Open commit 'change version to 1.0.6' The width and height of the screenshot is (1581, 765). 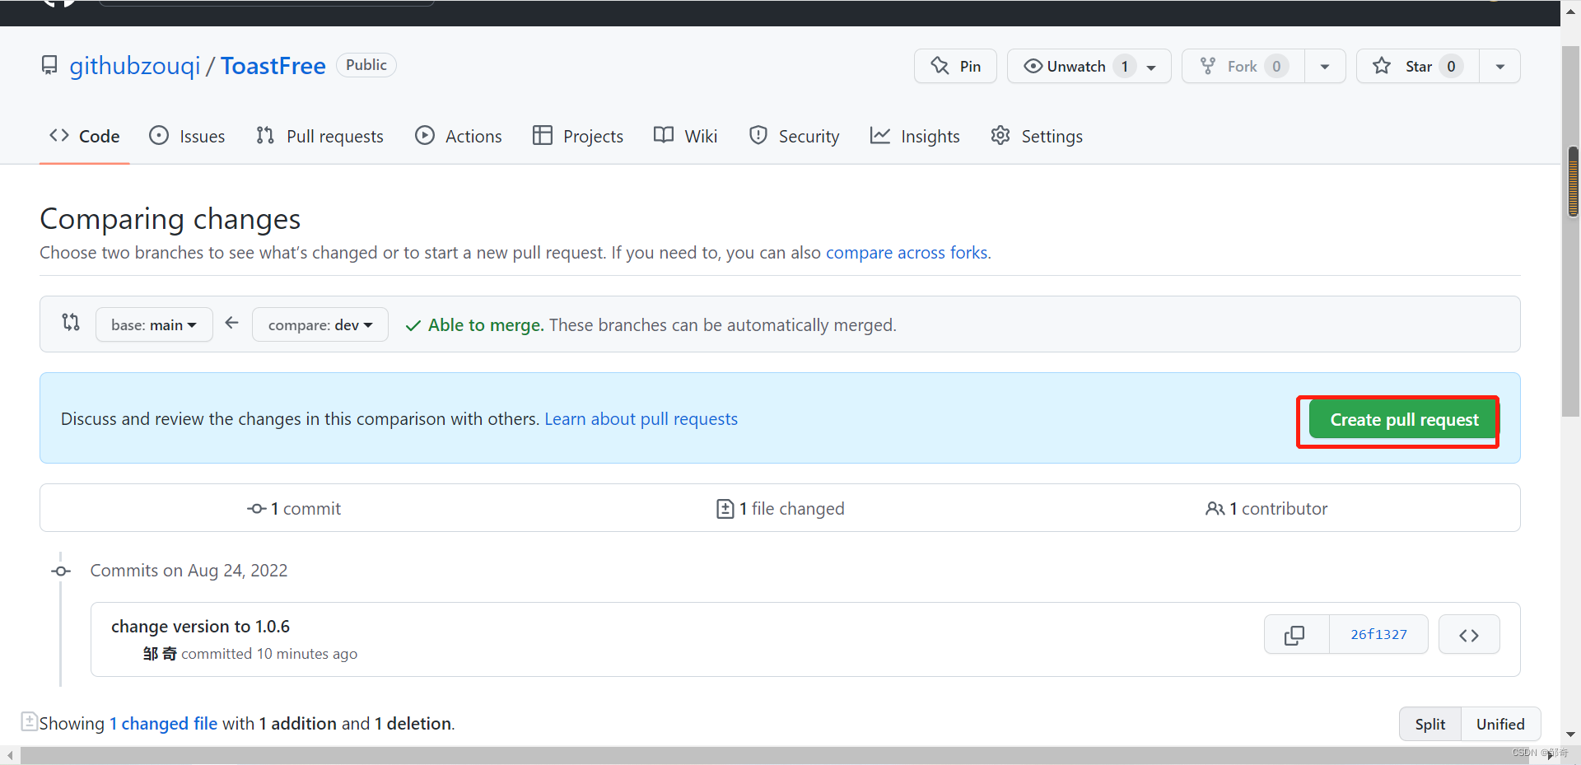point(200,627)
